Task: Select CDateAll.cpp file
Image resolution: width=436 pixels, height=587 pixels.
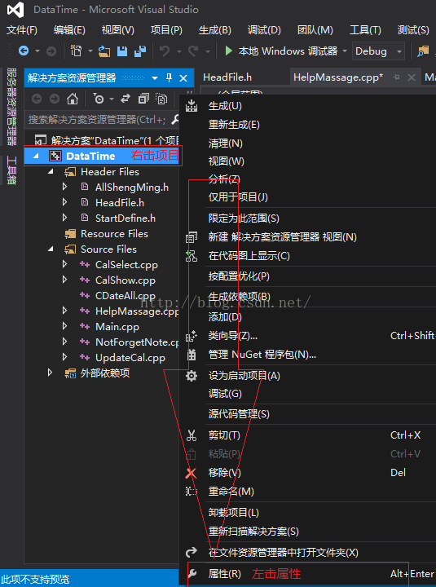Action: click(x=125, y=295)
